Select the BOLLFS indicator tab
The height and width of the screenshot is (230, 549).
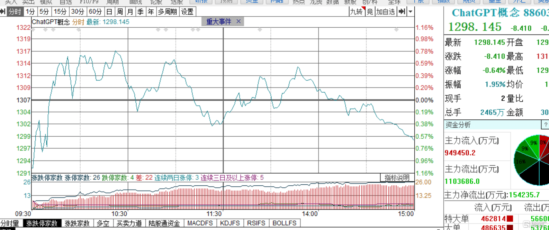pyautogui.click(x=285, y=223)
